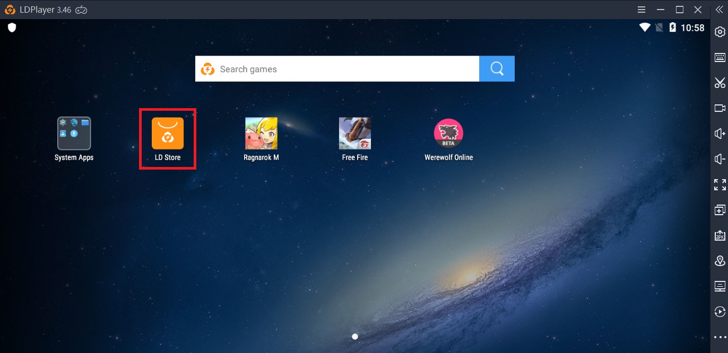728x353 pixels.
Task: Open the operation recorder
Action: pyautogui.click(x=720, y=311)
